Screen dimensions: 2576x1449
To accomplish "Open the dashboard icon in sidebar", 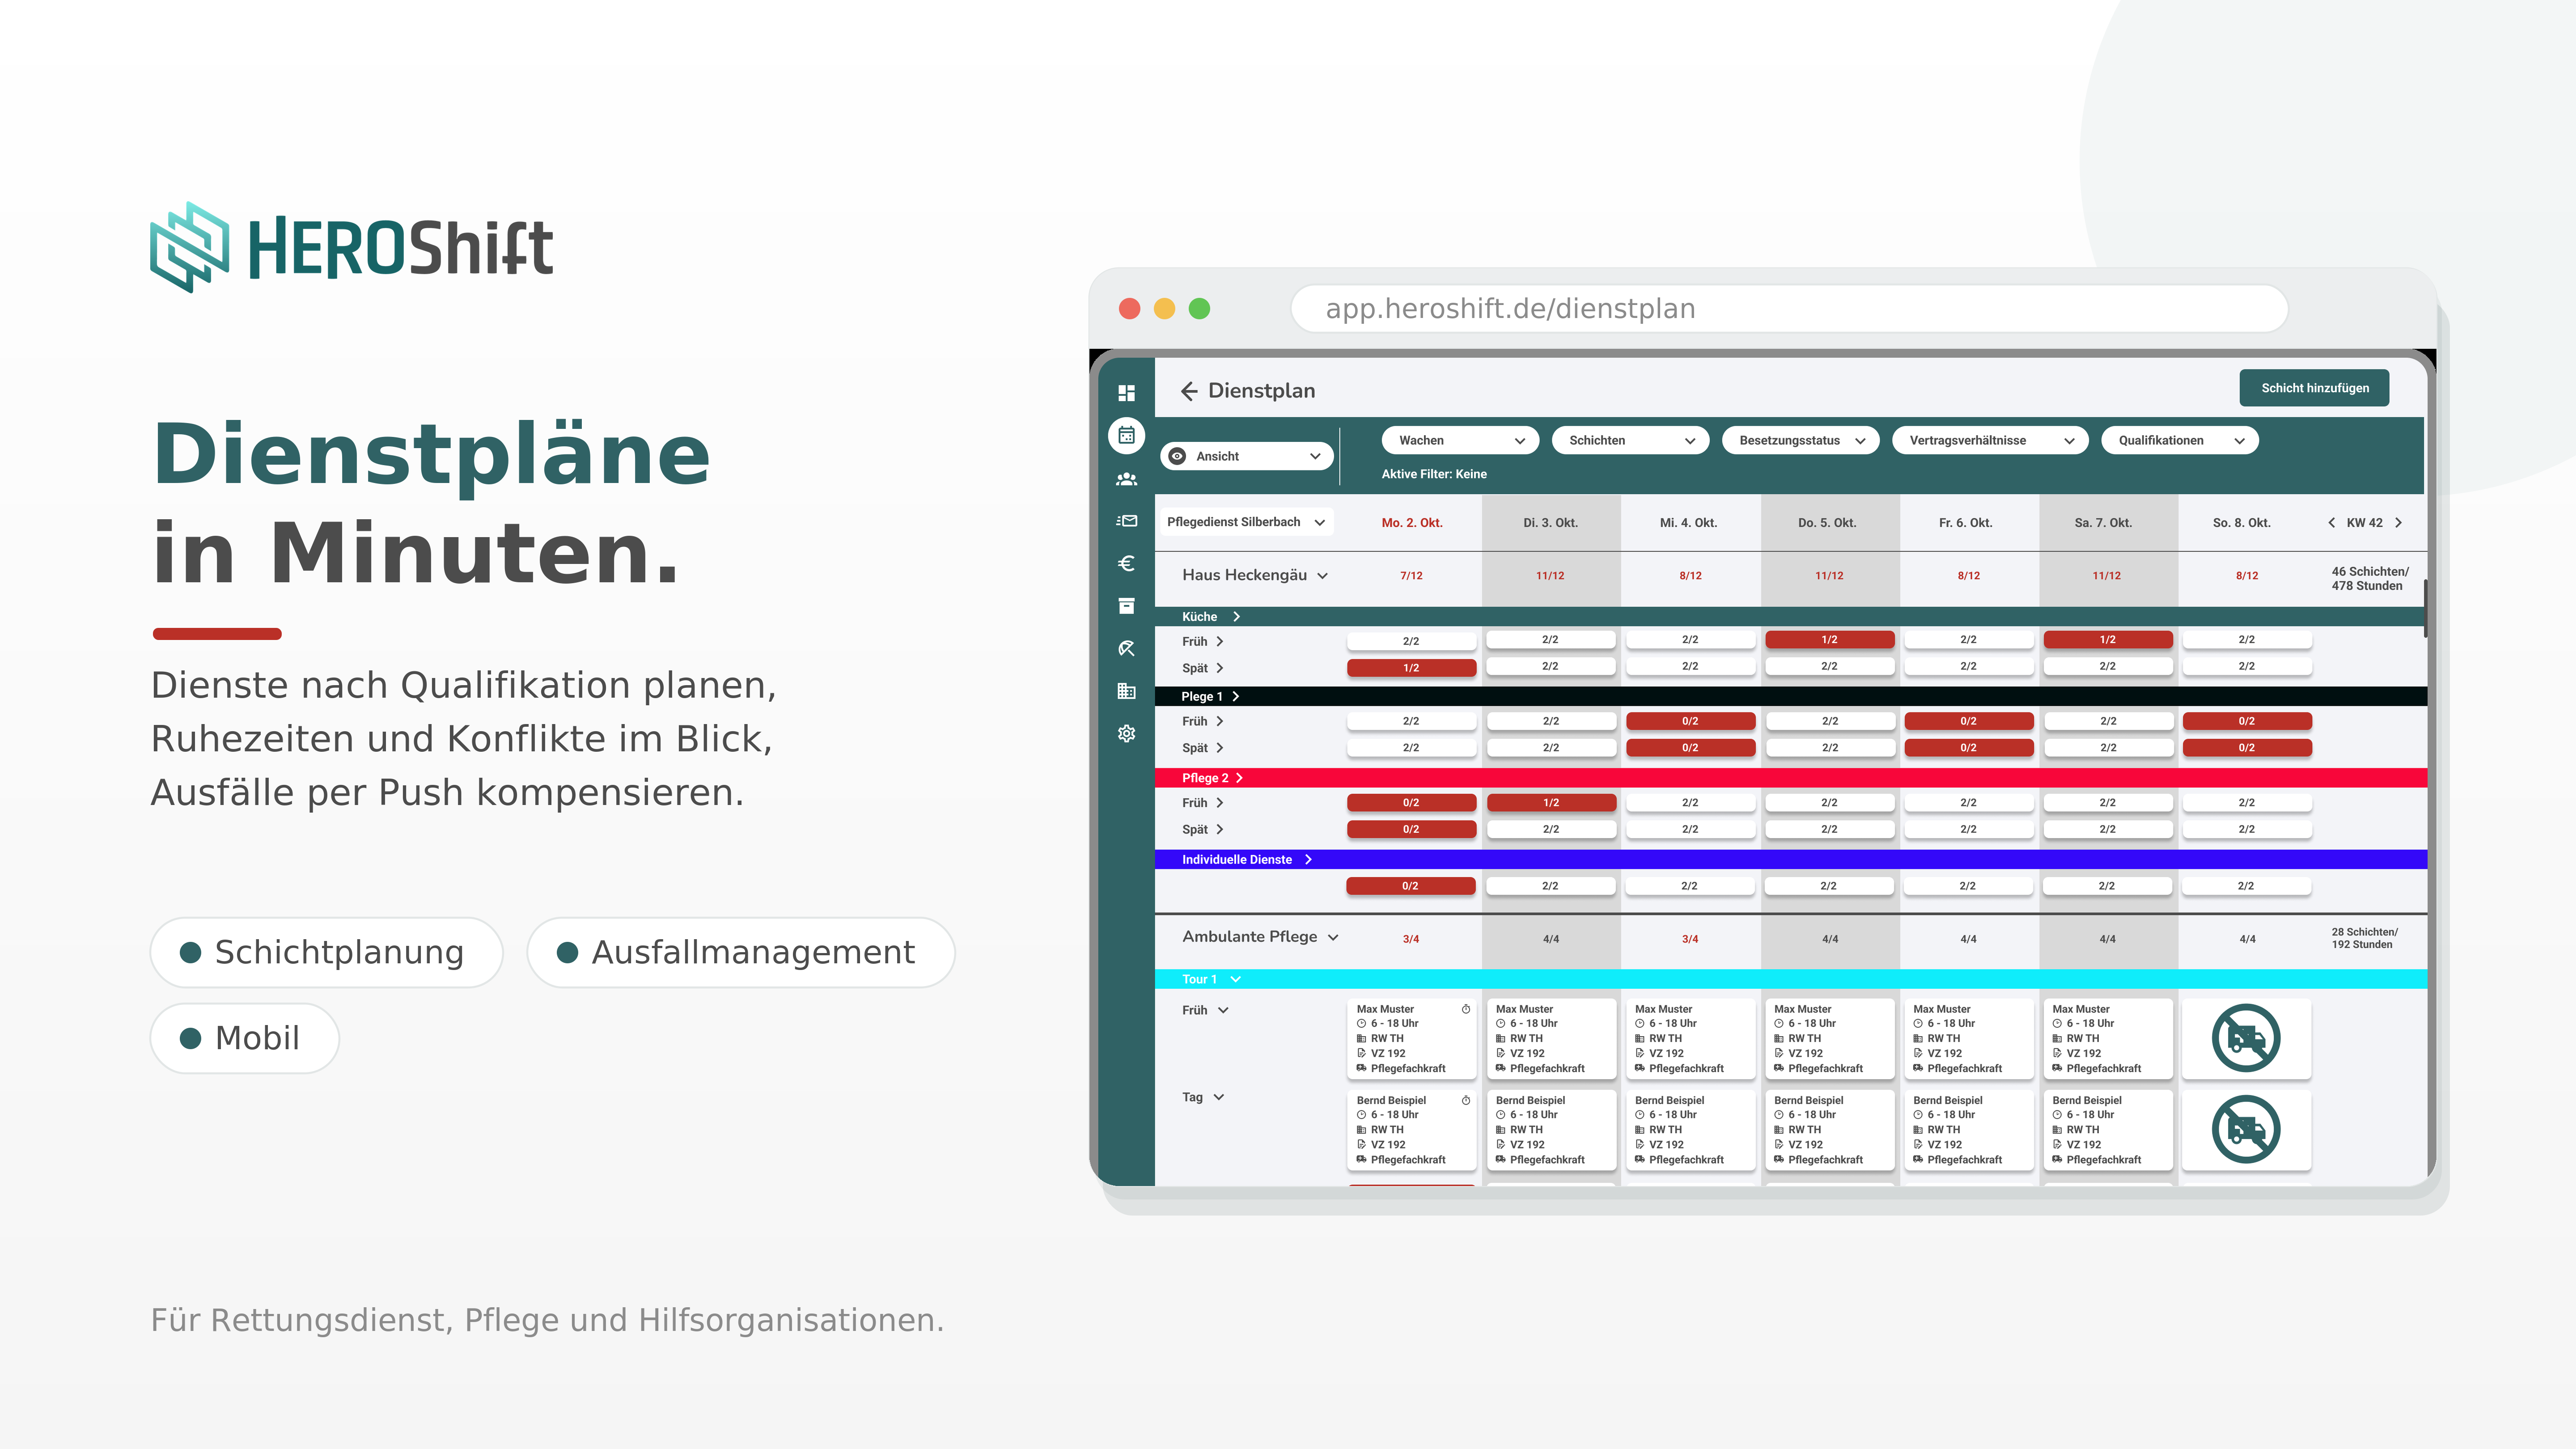I will point(1126,393).
